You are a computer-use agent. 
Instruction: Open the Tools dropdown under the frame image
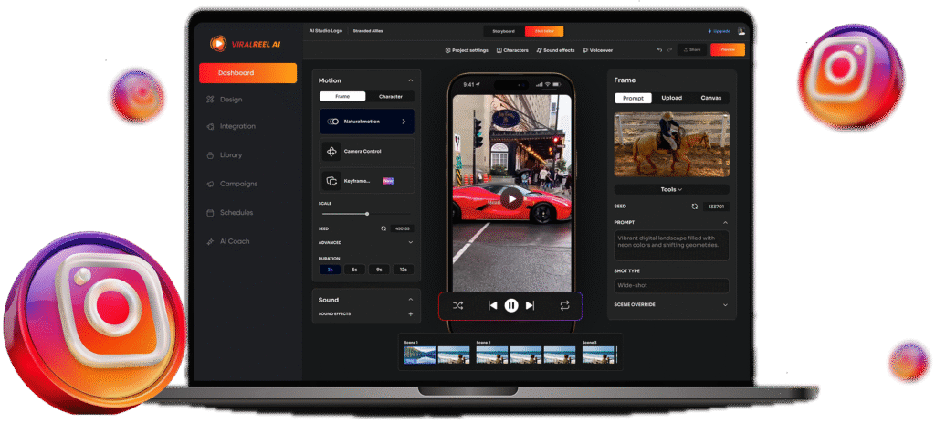coord(671,189)
